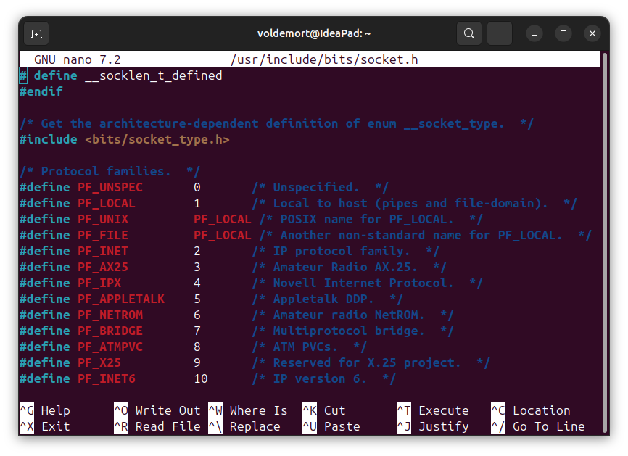628x456 pixels.
Task: Click the value 10 of PF_INET6
Action: 201,378
